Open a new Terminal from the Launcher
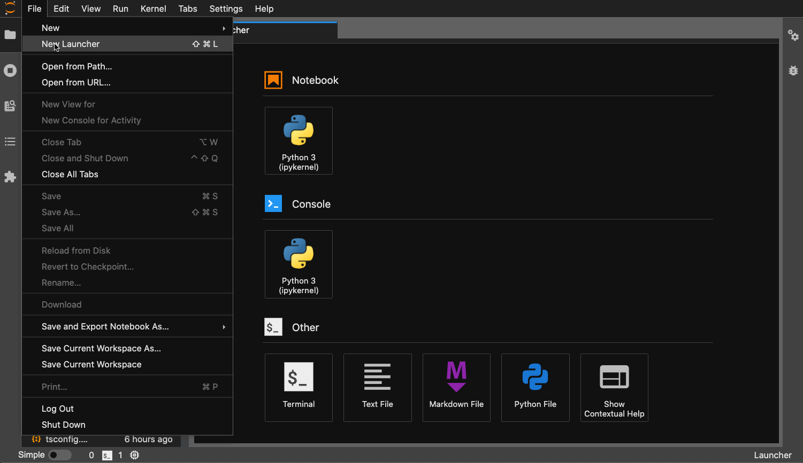This screenshot has height=463, width=803. coord(299,387)
